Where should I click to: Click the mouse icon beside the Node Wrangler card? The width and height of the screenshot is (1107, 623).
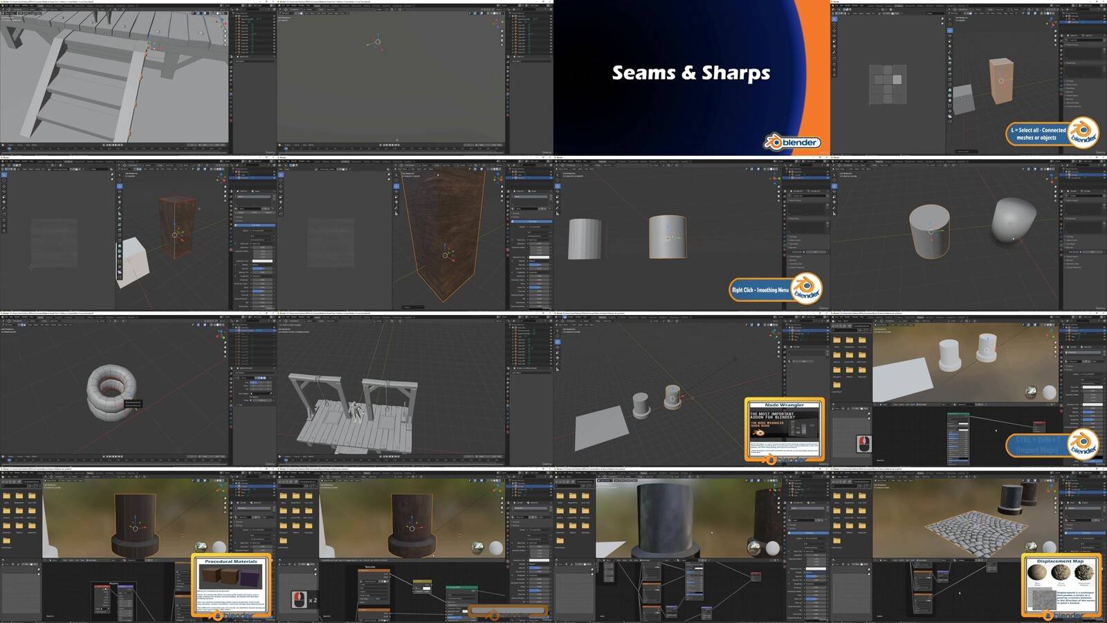coord(863,443)
